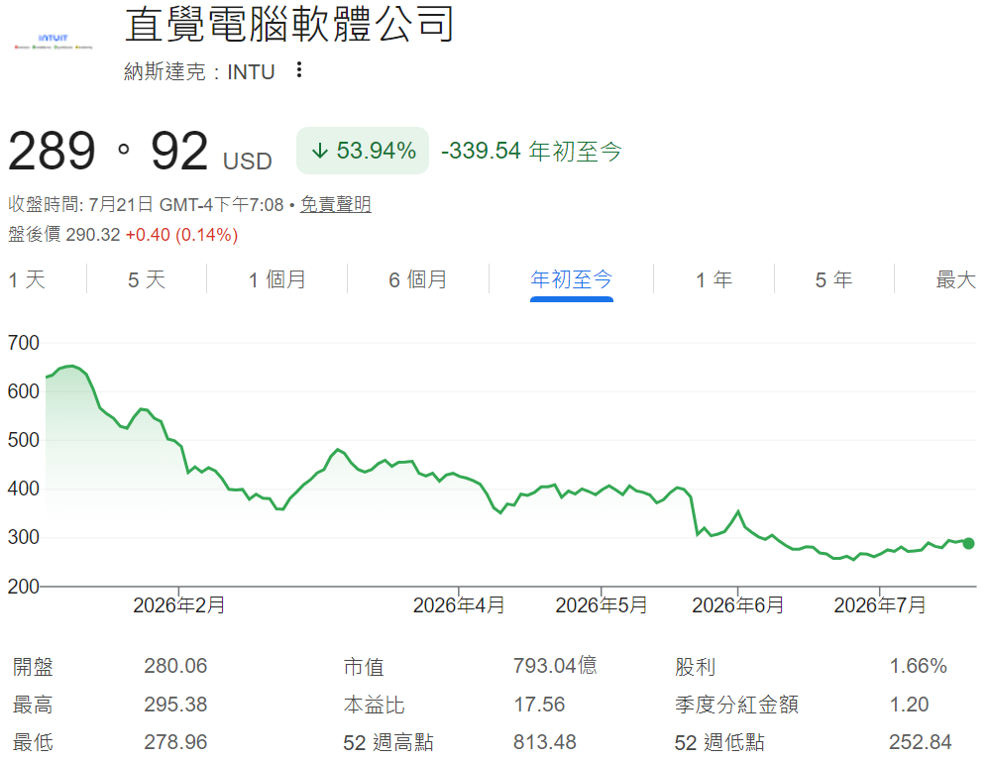Click the 開盤 label
The width and height of the screenshot is (989, 762).
(34, 667)
